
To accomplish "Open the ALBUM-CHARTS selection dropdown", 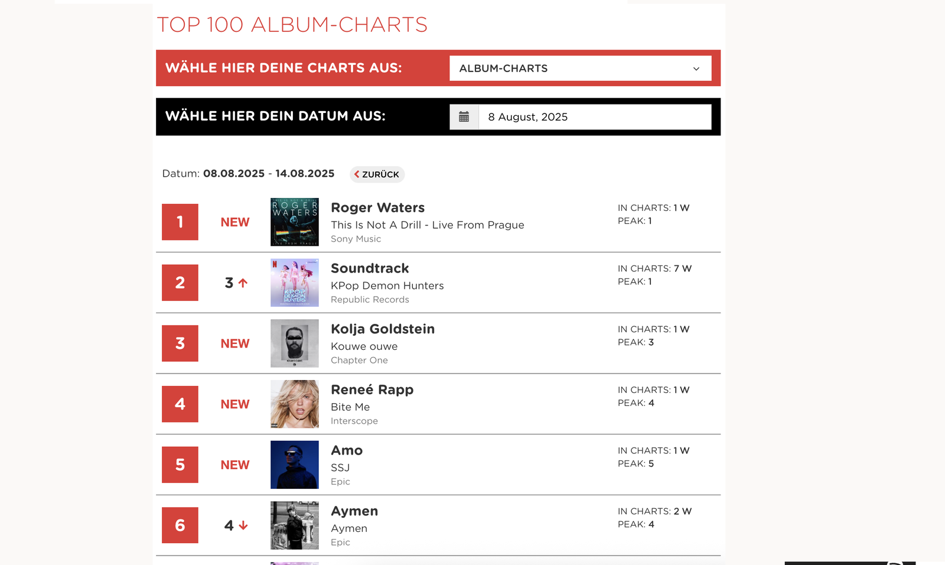I will pyautogui.click(x=581, y=68).
